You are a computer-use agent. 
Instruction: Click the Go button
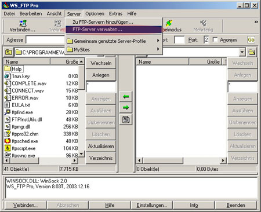pyautogui.click(x=251, y=40)
